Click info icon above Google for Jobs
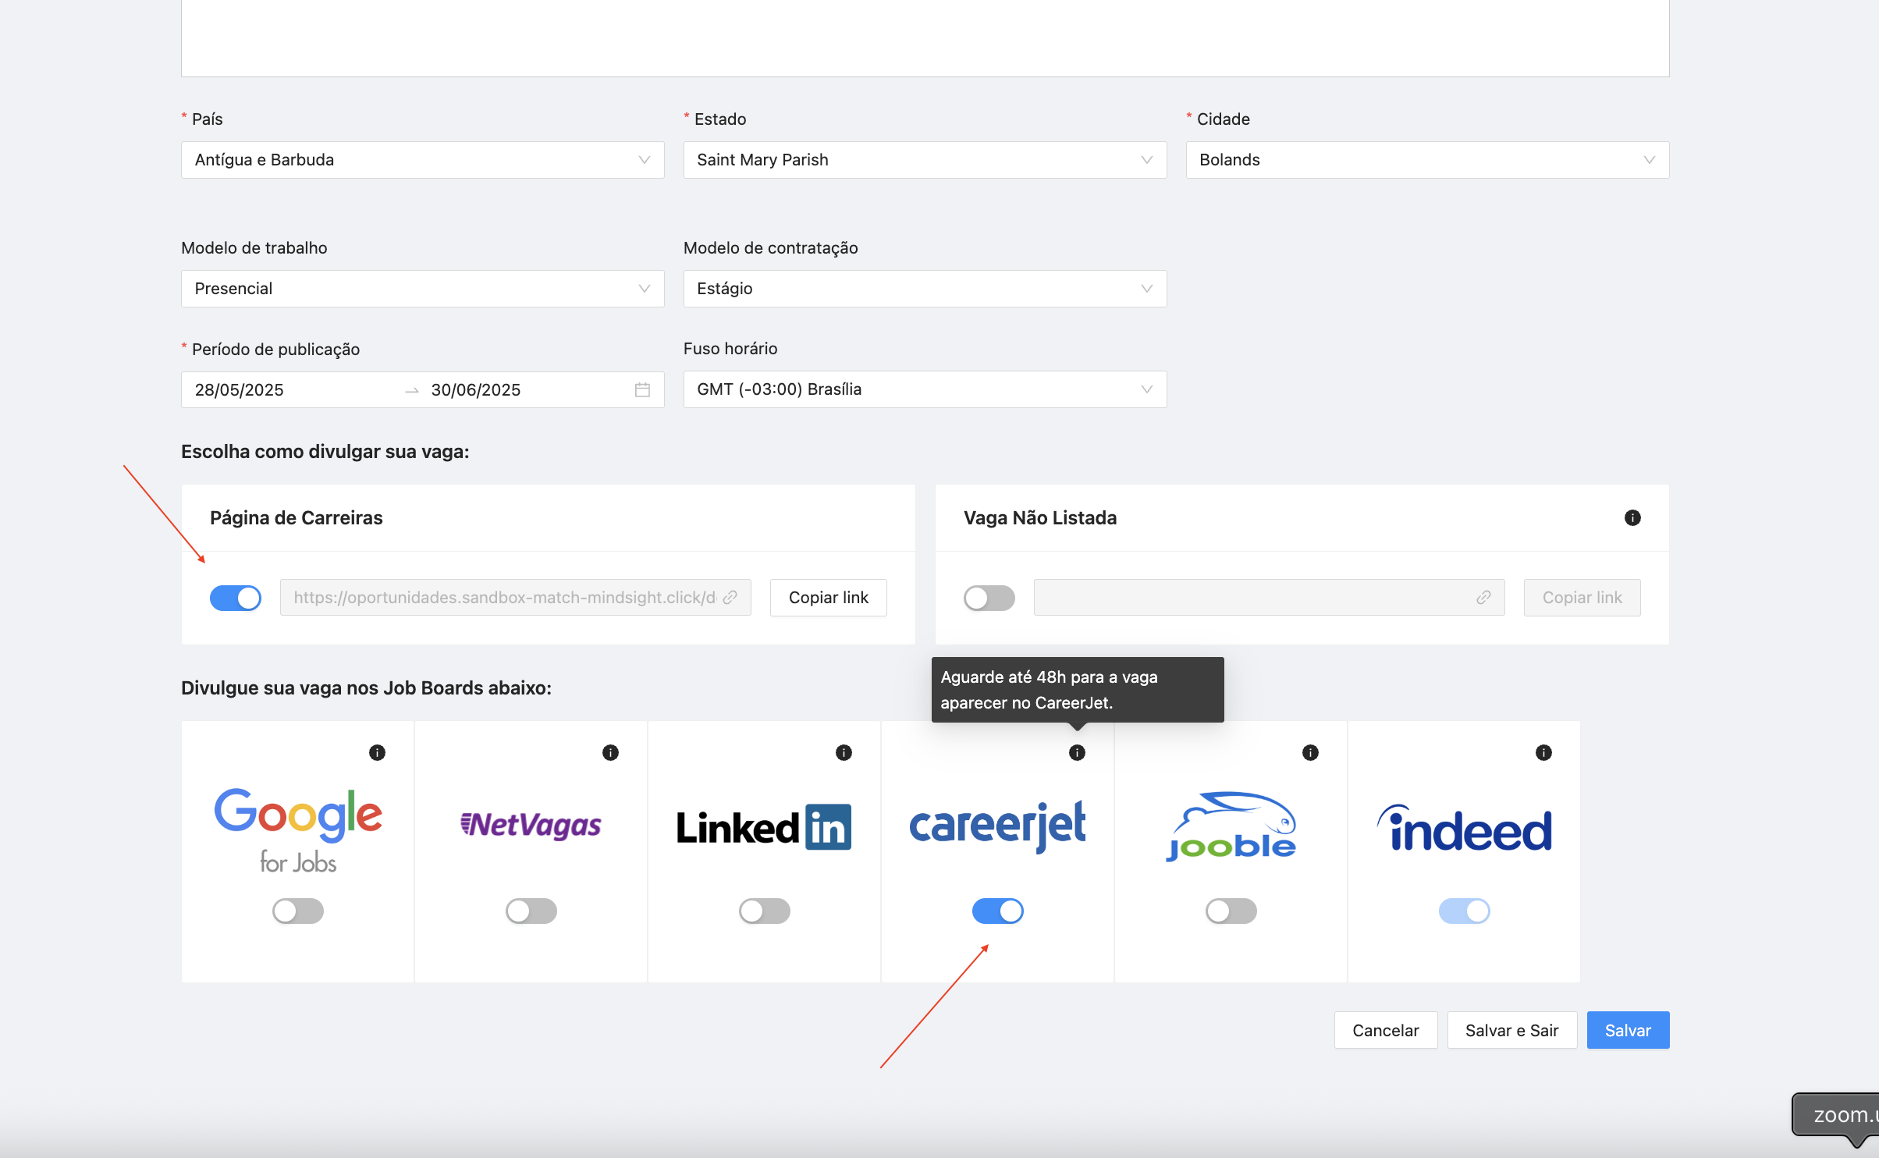The width and height of the screenshot is (1879, 1158). 377,752
